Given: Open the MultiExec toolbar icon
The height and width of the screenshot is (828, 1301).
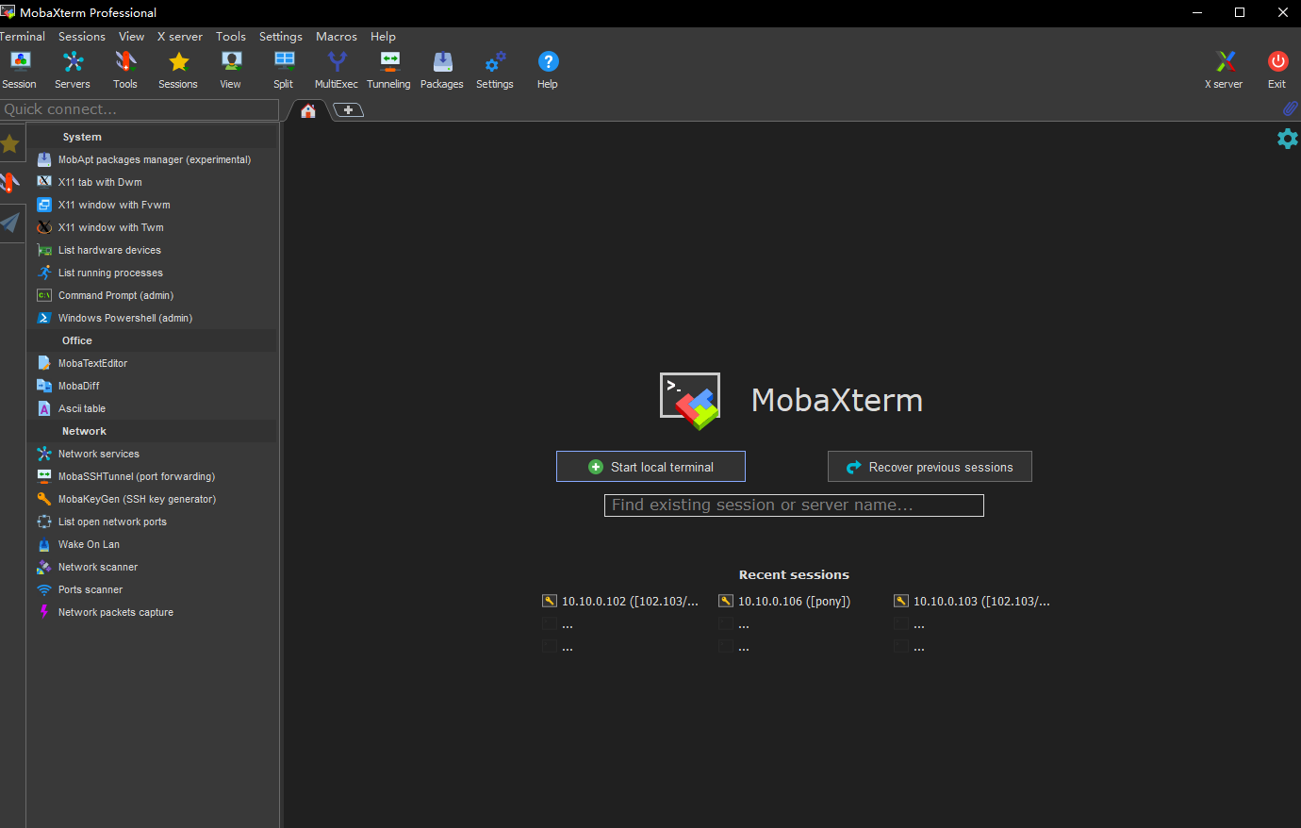Looking at the screenshot, I should [337, 70].
